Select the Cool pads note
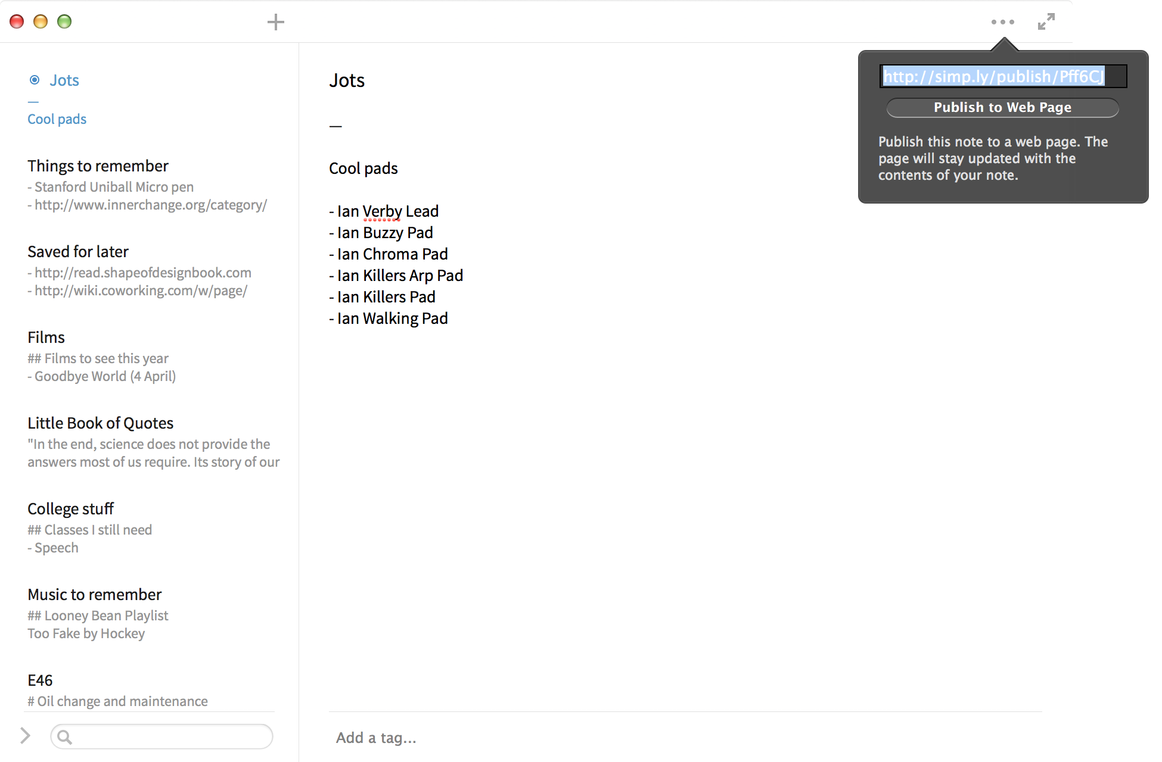The image size is (1162, 762). coord(56,118)
